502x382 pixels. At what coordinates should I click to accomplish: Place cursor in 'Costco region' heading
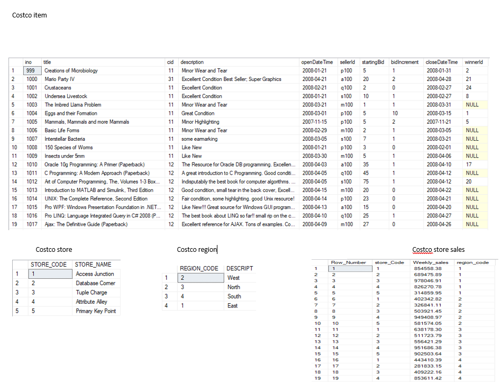click(x=197, y=249)
